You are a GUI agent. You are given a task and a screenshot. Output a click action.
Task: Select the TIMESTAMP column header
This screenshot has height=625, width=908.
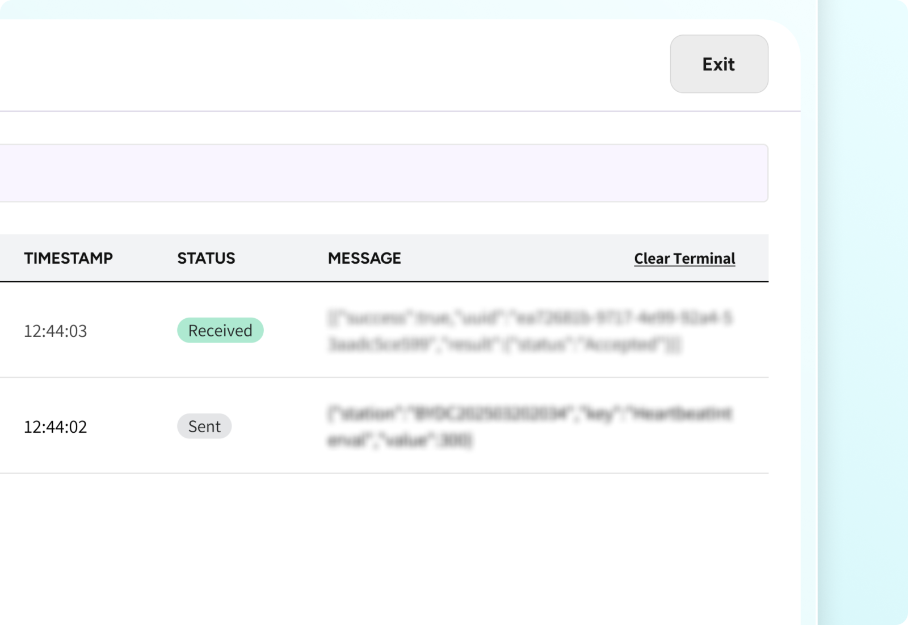[x=68, y=258]
